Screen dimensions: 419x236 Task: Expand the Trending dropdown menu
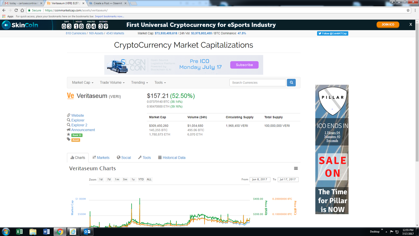click(x=139, y=83)
